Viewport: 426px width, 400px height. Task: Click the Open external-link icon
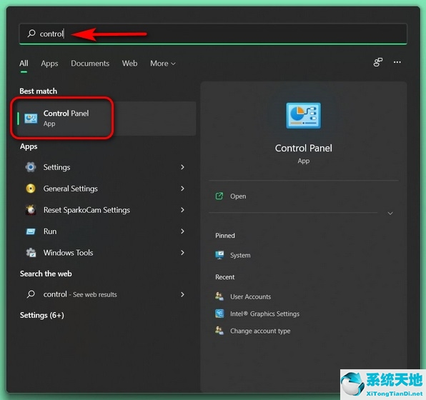pos(219,196)
